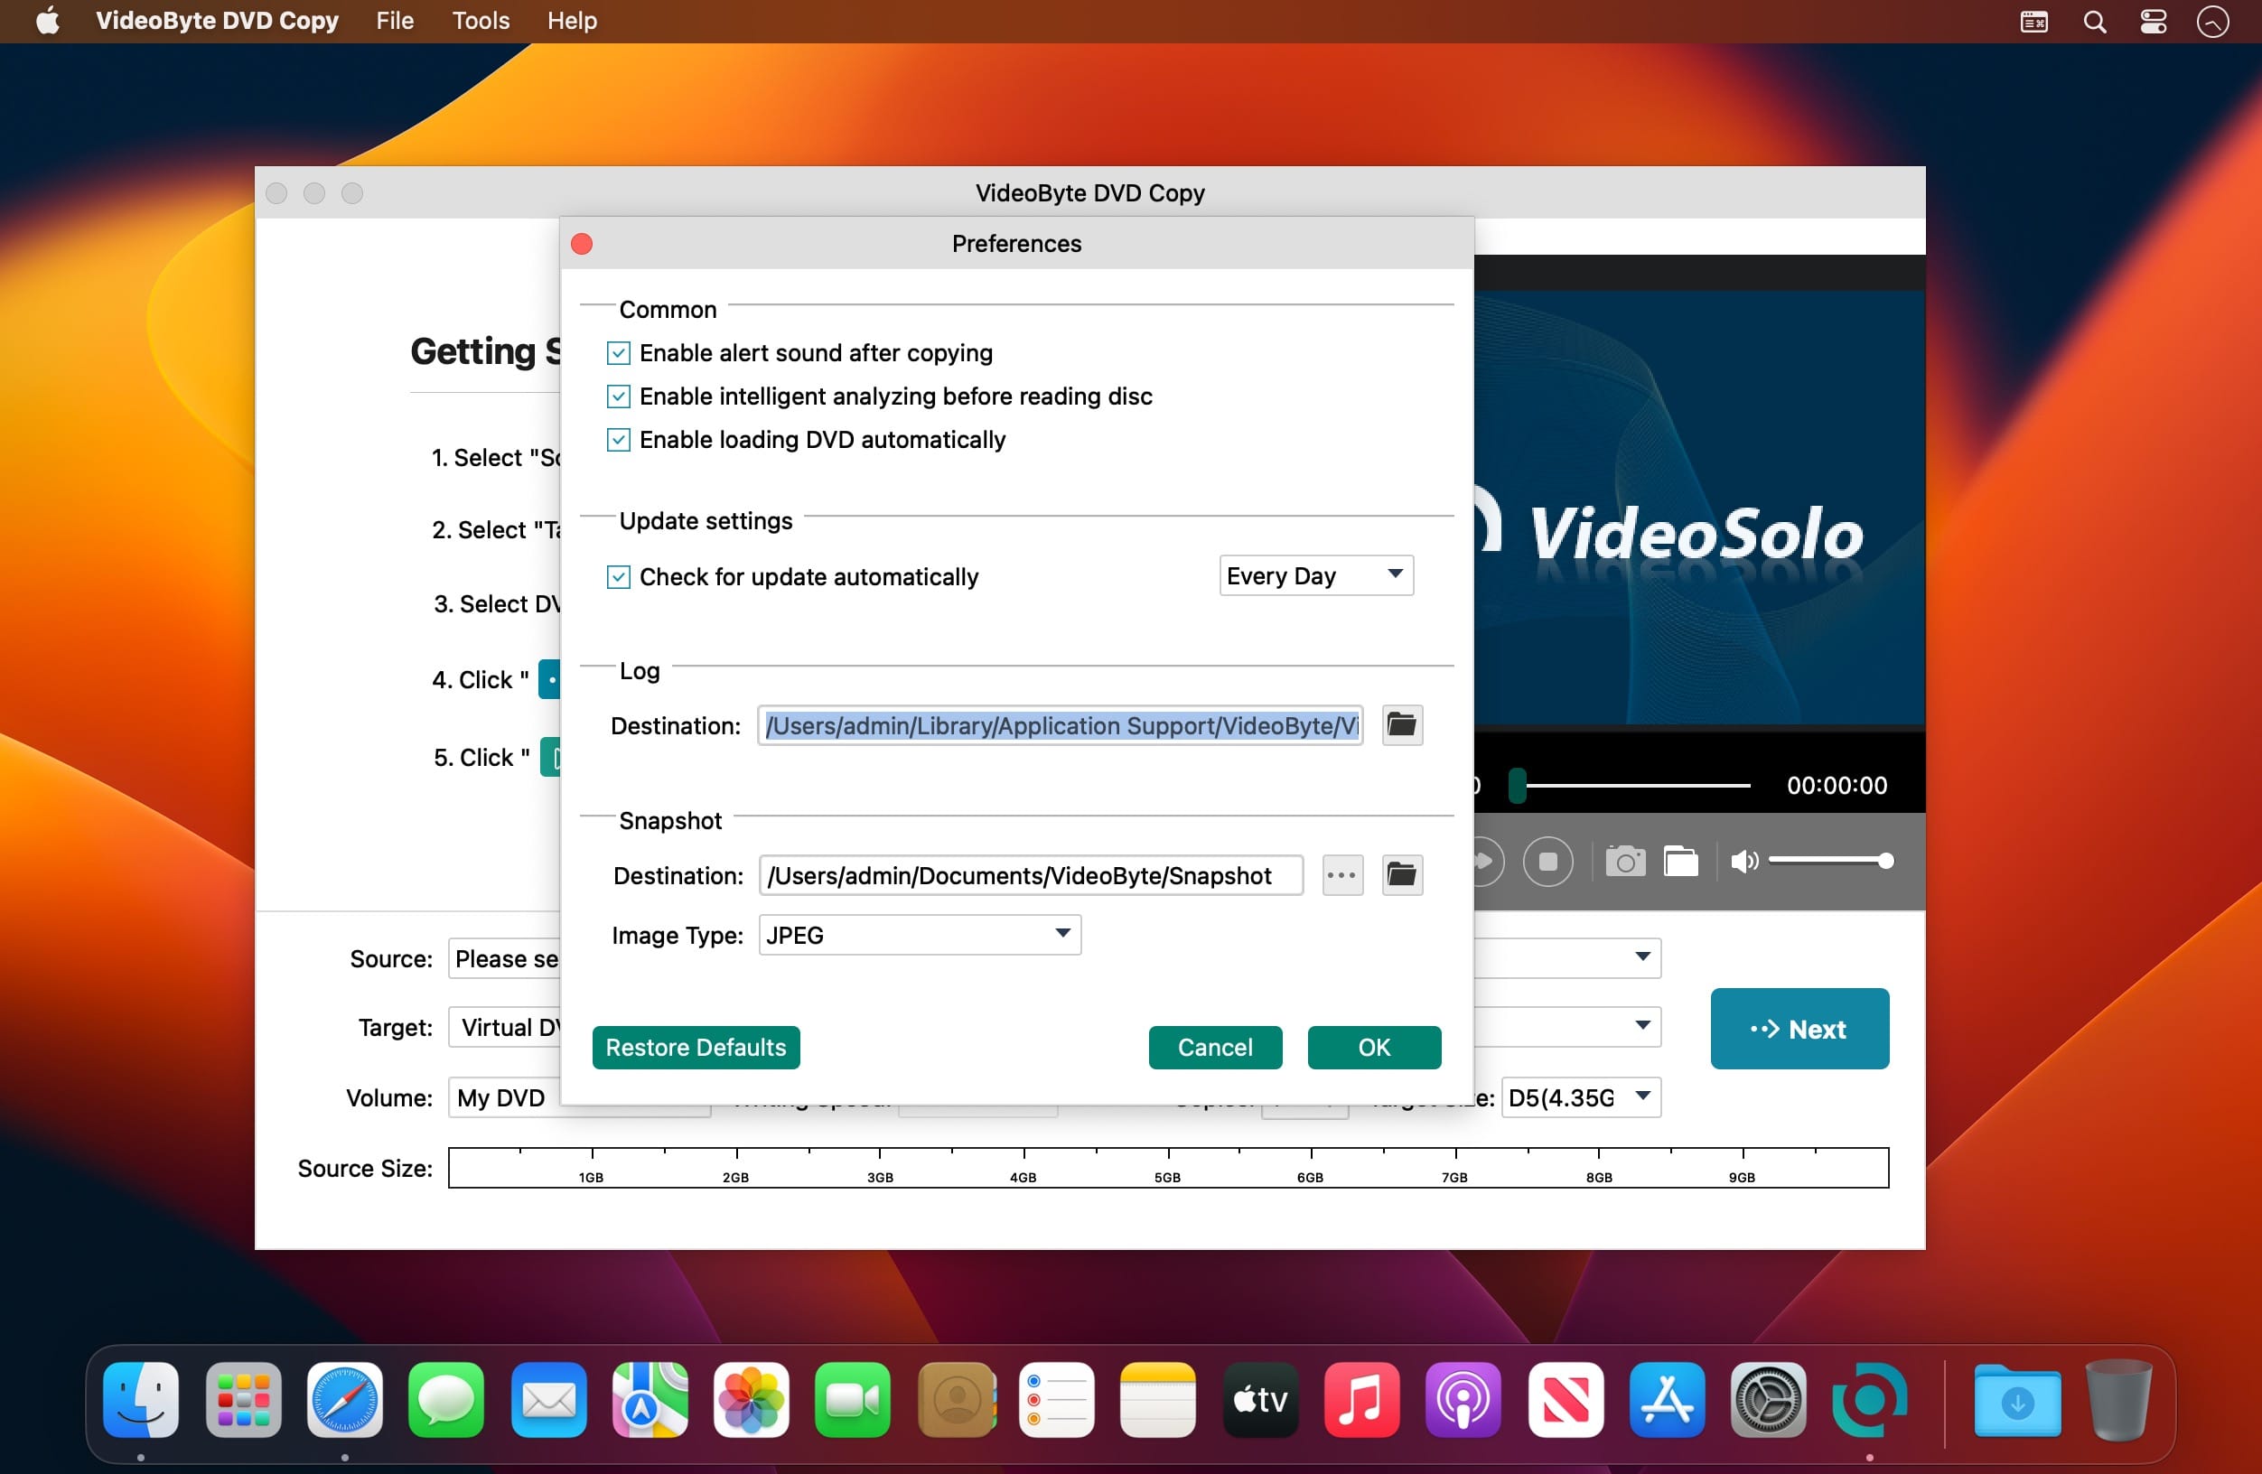Open Mail from the dock
This screenshot has height=1474, width=2262.
548,1399
